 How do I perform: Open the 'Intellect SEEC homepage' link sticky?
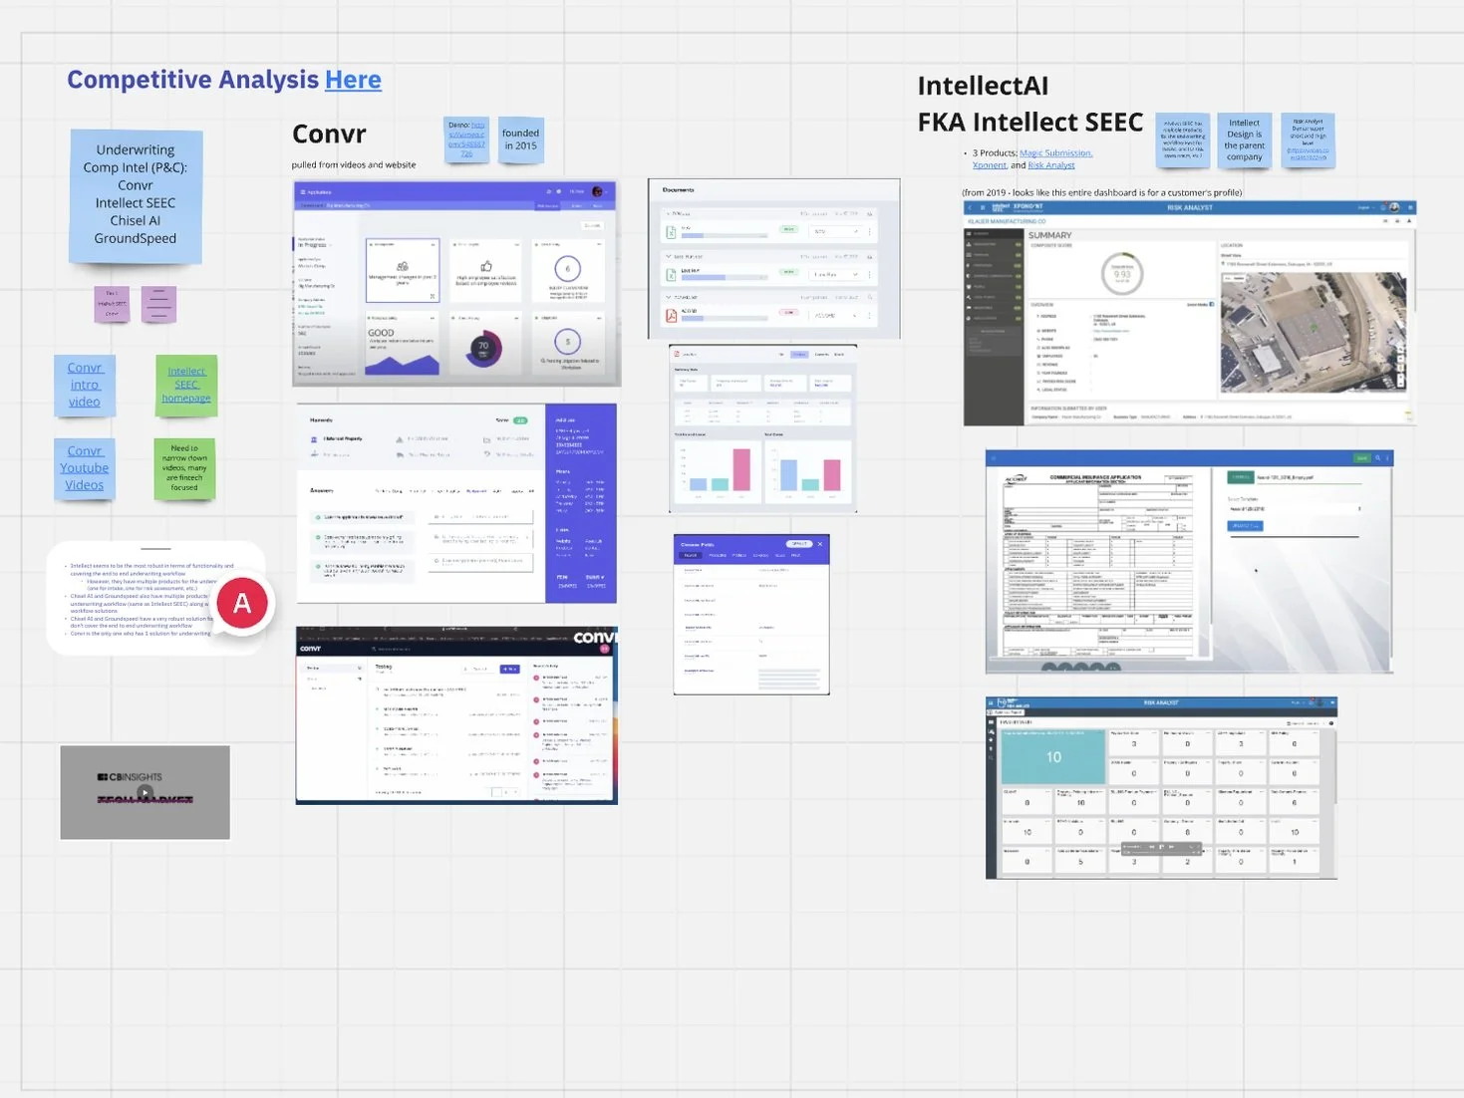click(186, 385)
